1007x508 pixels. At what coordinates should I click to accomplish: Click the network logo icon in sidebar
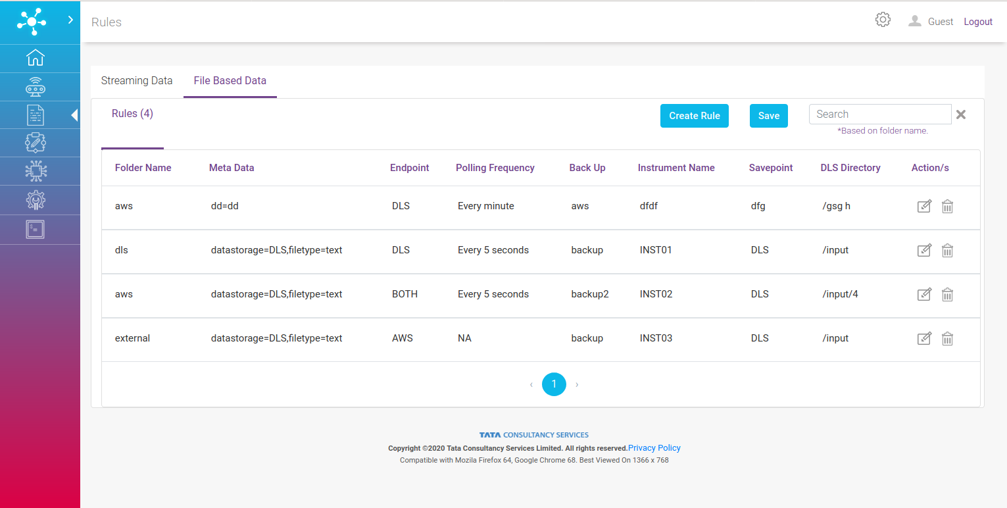coord(32,22)
